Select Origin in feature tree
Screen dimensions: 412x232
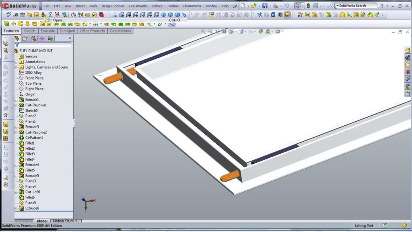point(30,94)
